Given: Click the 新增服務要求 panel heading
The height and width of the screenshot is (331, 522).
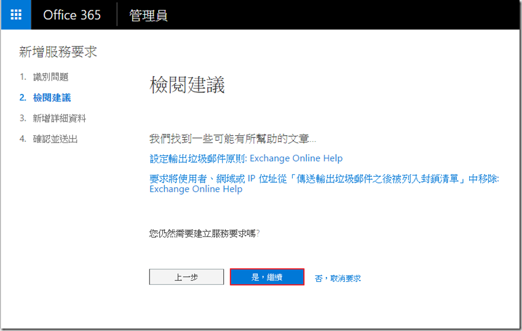Looking at the screenshot, I should click(58, 52).
